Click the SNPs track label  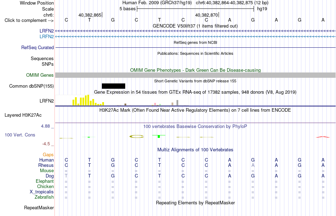tap(48, 64)
